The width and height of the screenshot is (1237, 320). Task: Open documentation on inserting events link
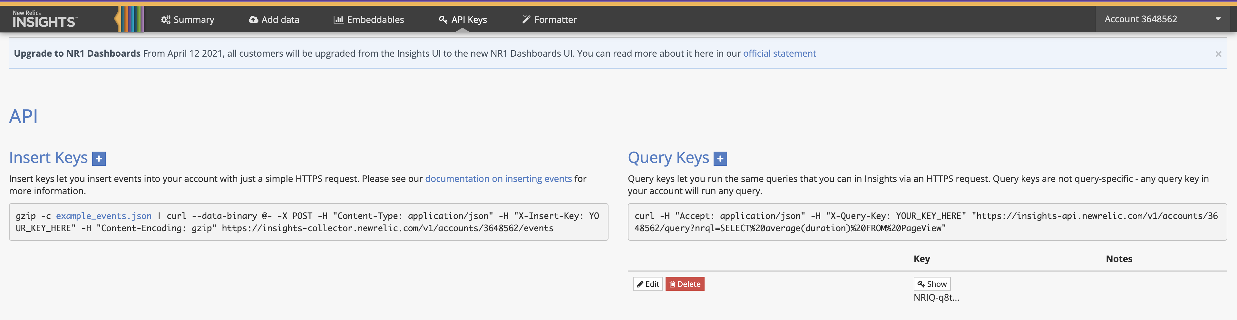point(498,178)
